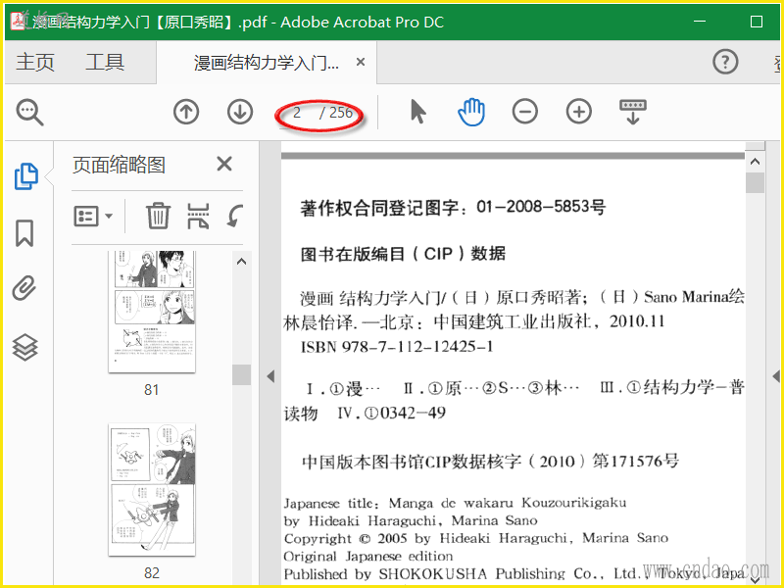Open the attachments paperclip pane
784x588 pixels.
coord(24,288)
